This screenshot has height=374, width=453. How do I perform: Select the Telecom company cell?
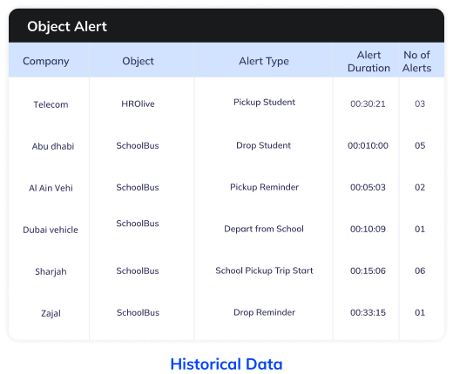pos(51,104)
